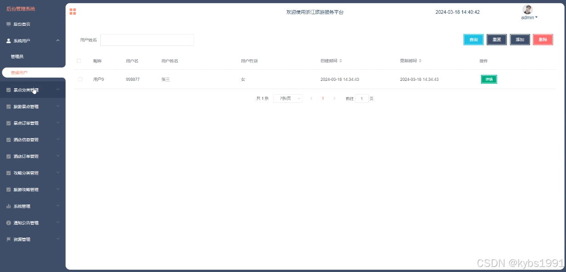Click the orange grid icon in the header
Viewport: 566px width, 272px height.
73,12
